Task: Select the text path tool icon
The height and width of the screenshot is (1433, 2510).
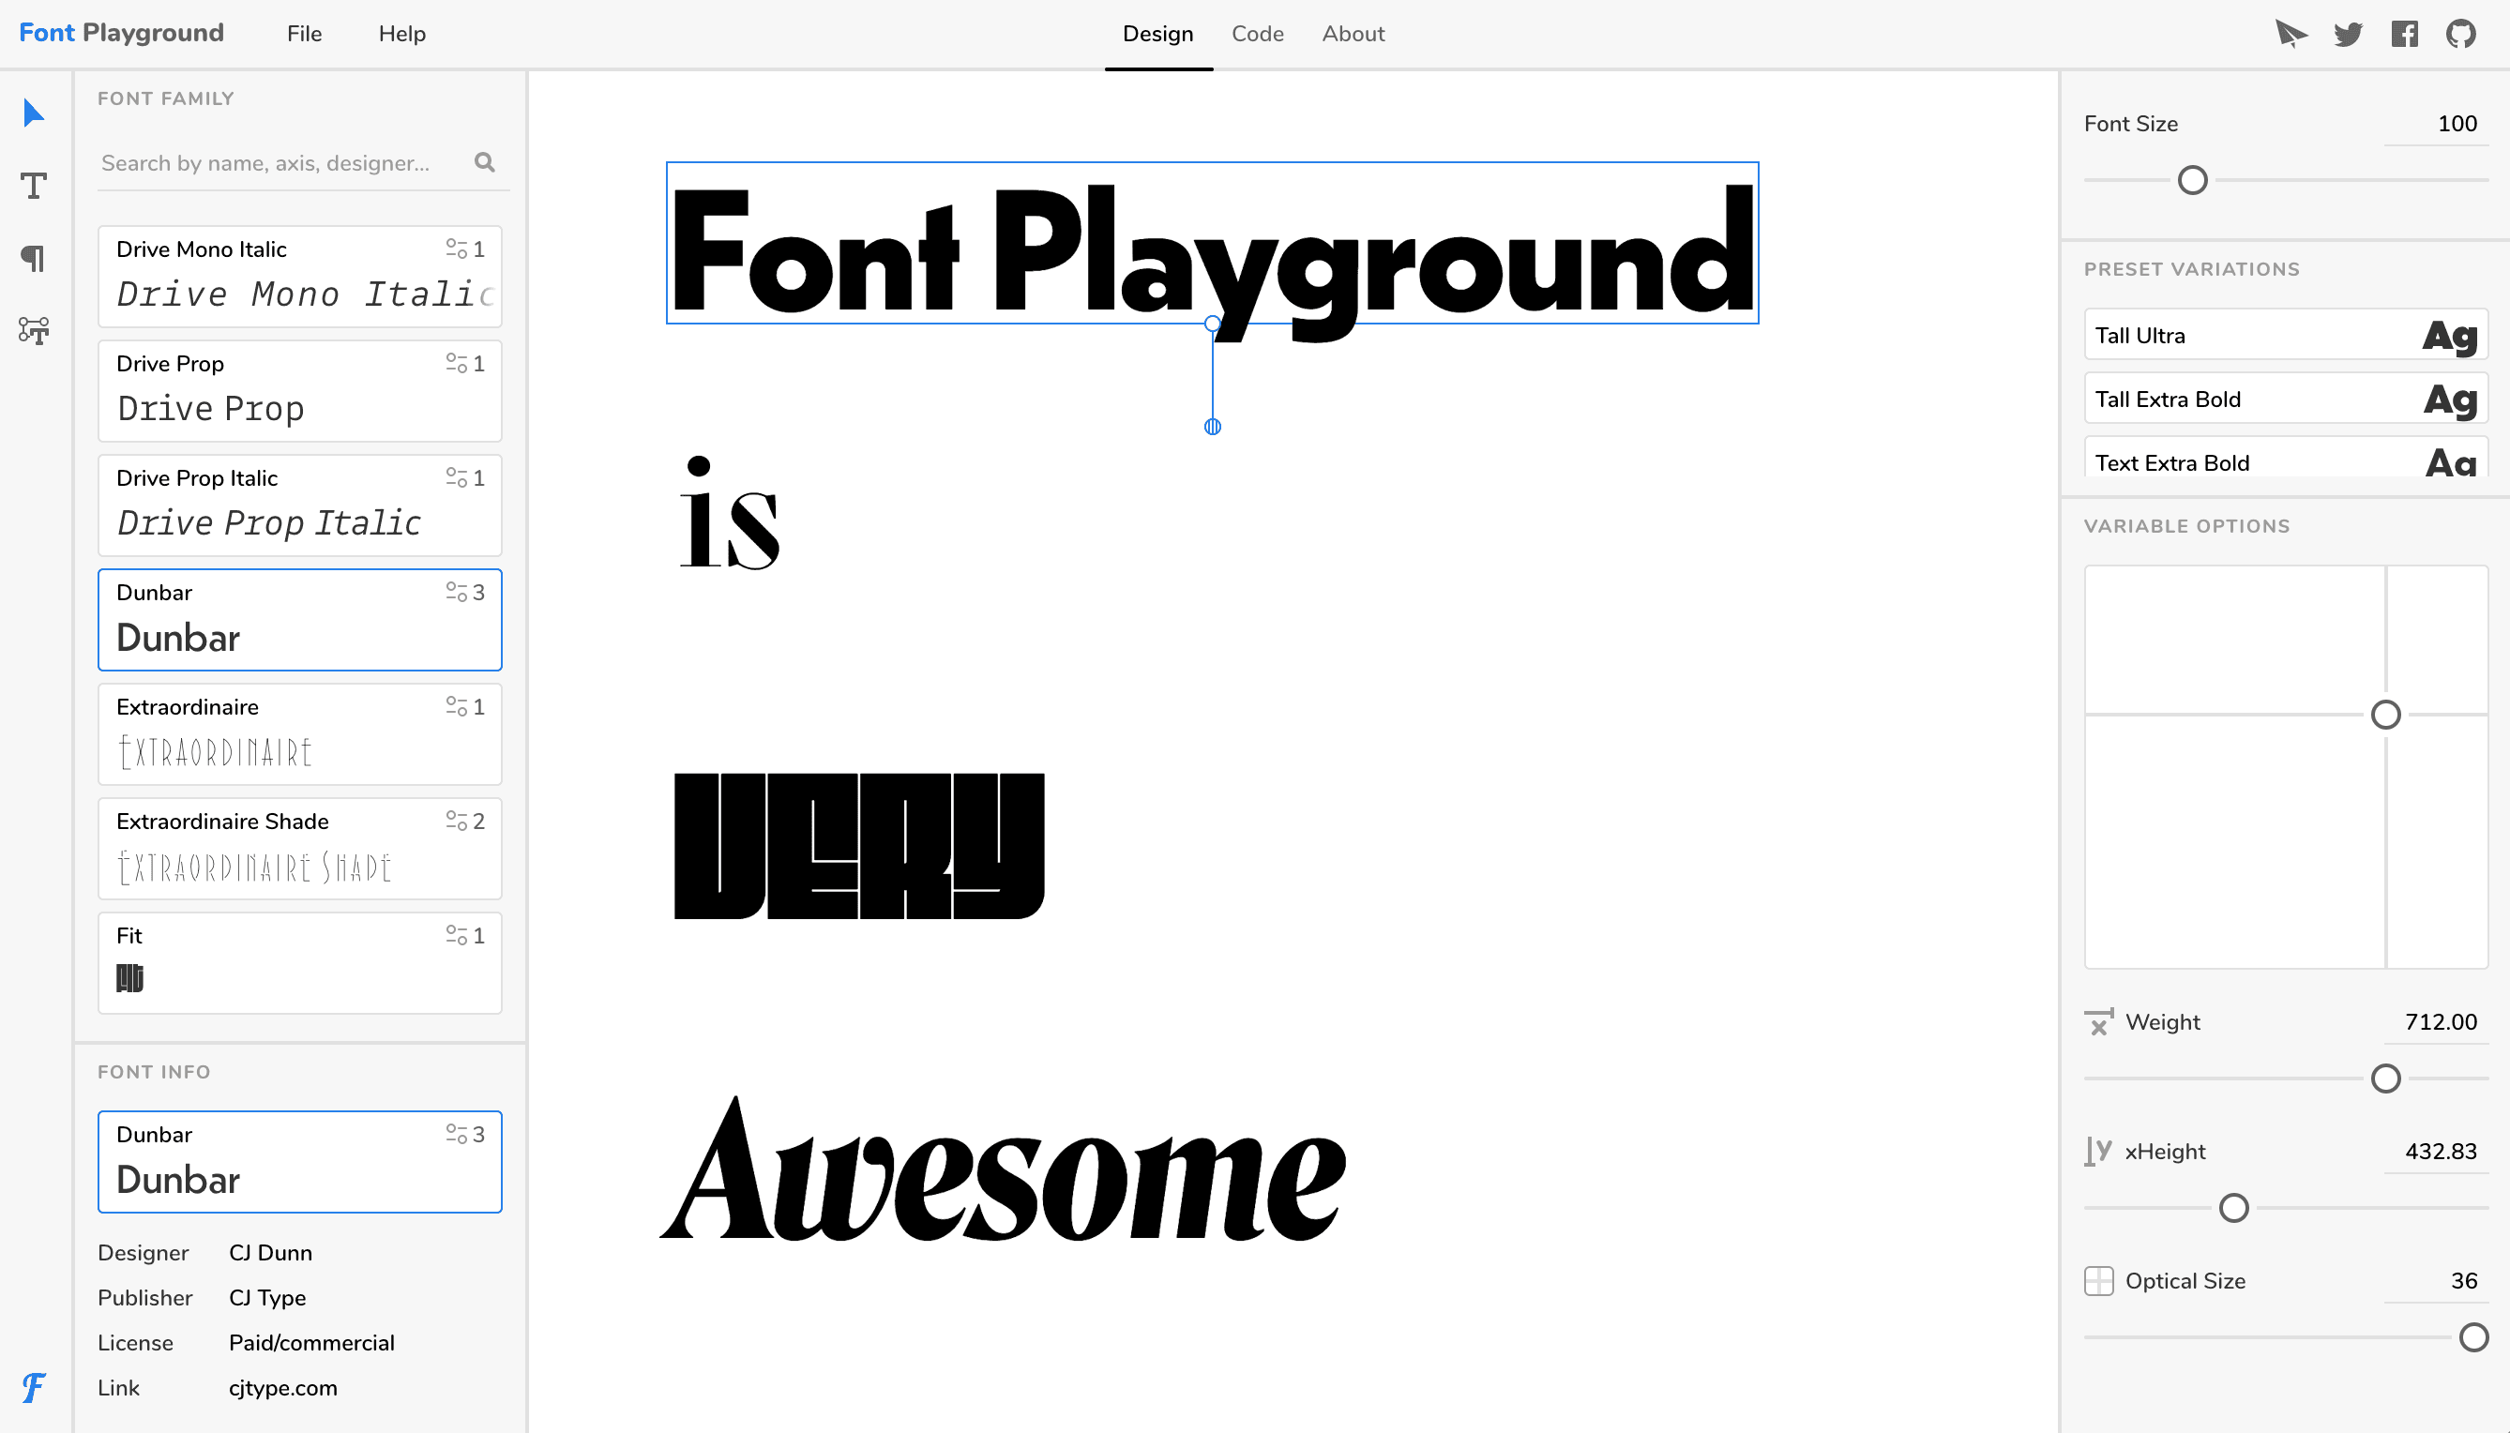Action: click(x=34, y=331)
